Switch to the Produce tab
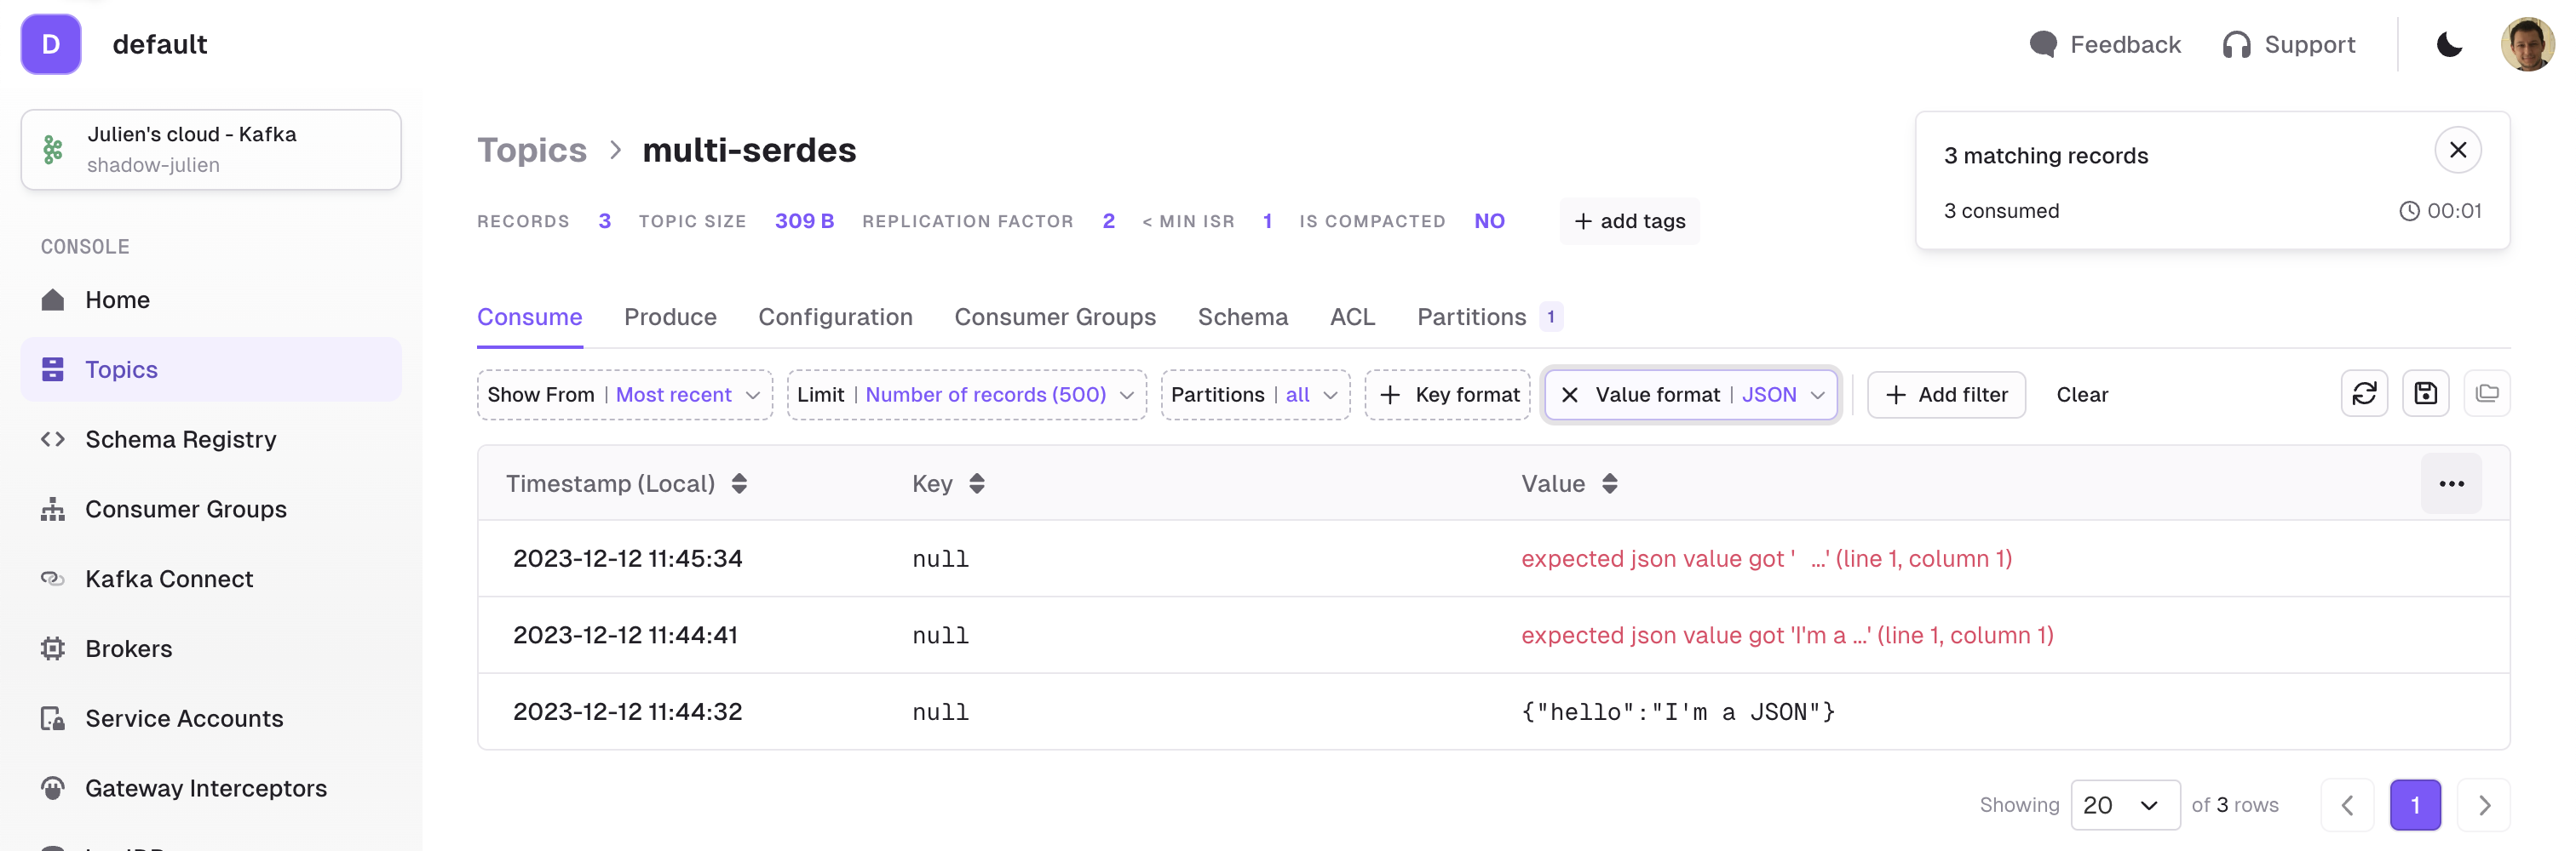Viewport: 2576px width, 851px height. (670, 317)
